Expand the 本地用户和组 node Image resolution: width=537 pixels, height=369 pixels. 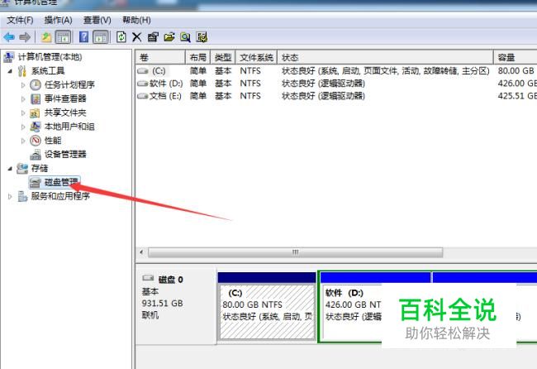23,127
